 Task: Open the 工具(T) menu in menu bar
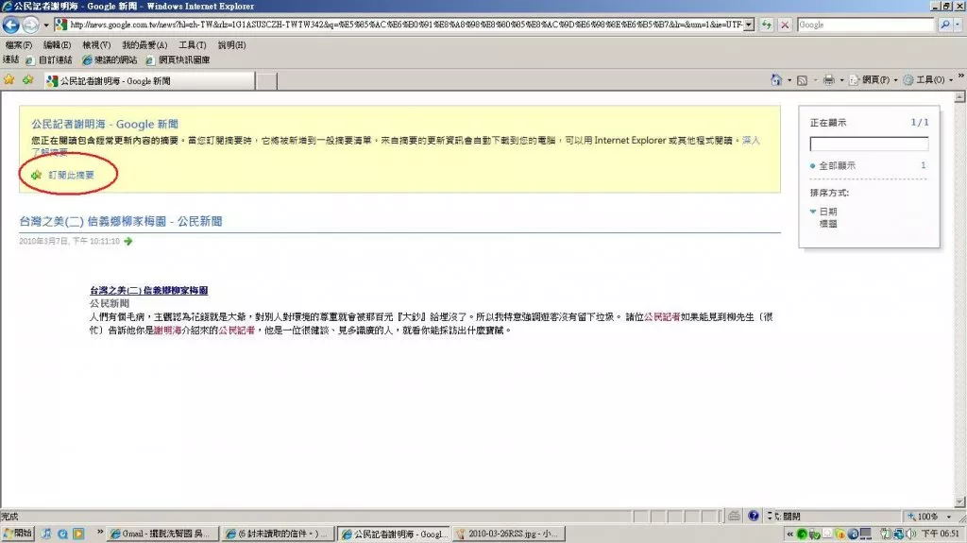tap(193, 45)
